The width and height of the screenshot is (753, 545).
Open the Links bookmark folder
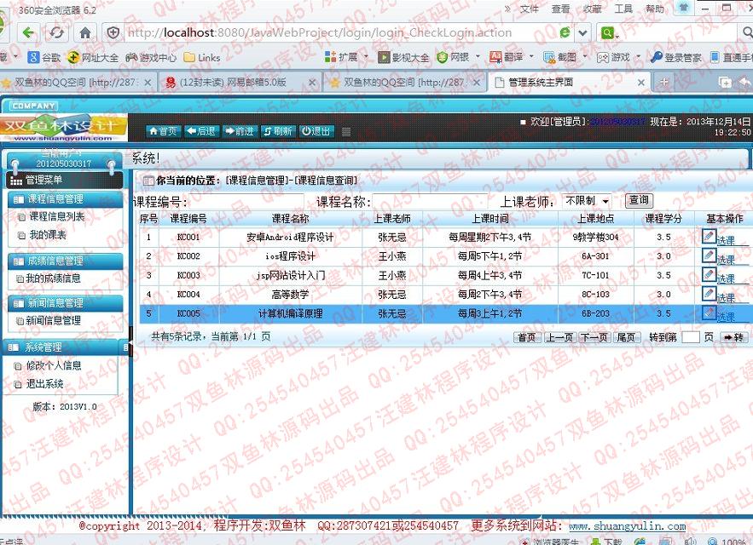click(x=202, y=58)
